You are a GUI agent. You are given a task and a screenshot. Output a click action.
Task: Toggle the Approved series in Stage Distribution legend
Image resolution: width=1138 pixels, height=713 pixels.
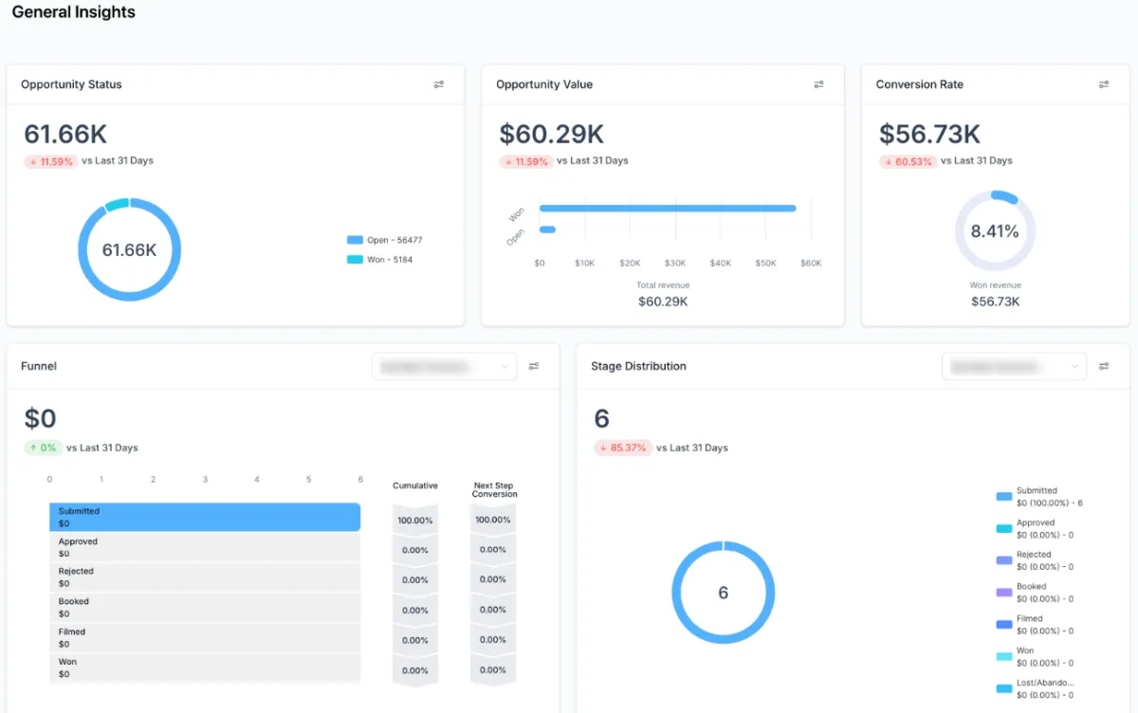[x=1003, y=527]
